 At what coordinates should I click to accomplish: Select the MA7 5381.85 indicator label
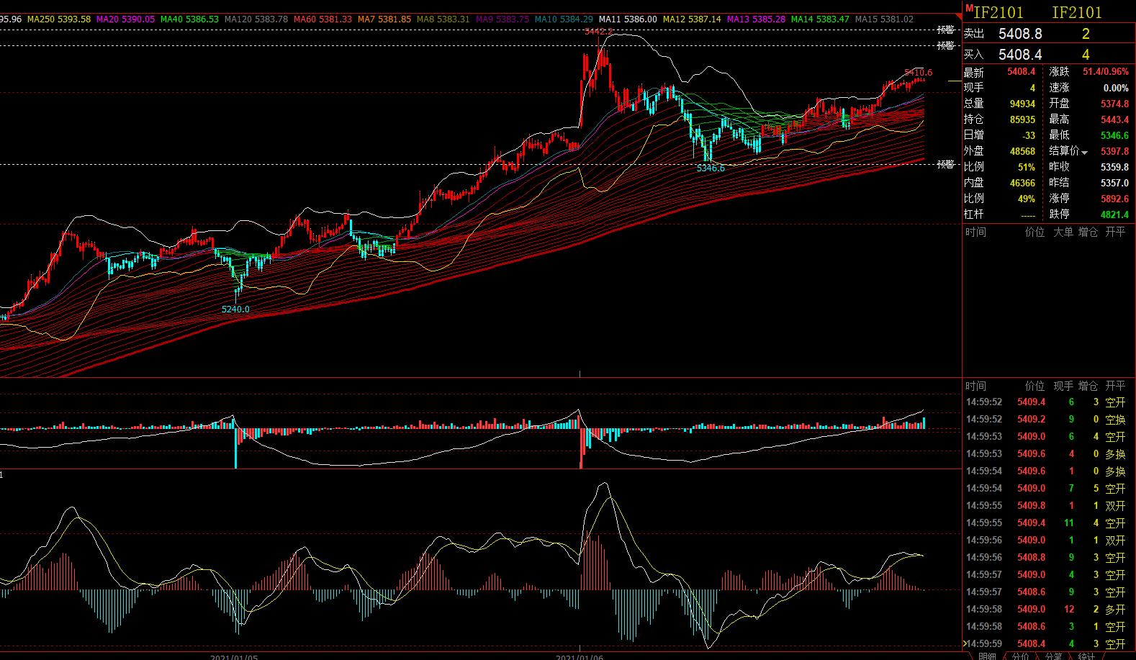(384, 19)
